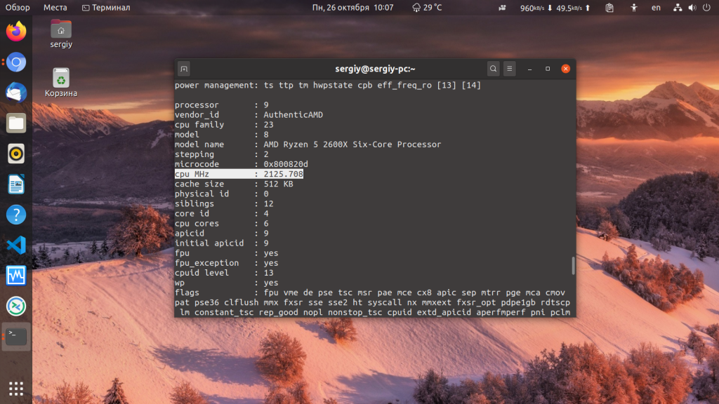Click the date and time clock
This screenshot has width=719, height=404.
(352, 7)
